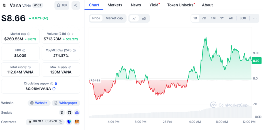Click the Market cap info icon

(29, 34)
